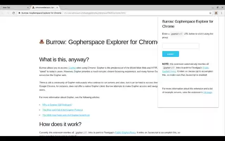Screen dimensions: 225x141
Task: Click the NOTE label in popup
Action: (166, 64)
